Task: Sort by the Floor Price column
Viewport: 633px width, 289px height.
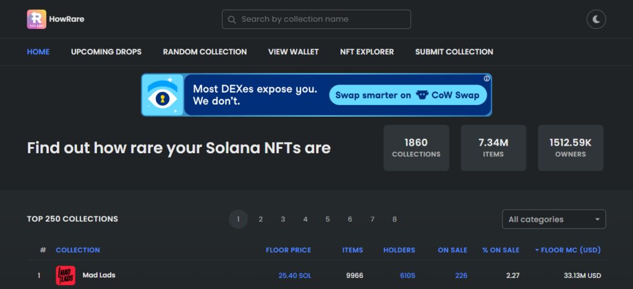Action: pos(288,250)
